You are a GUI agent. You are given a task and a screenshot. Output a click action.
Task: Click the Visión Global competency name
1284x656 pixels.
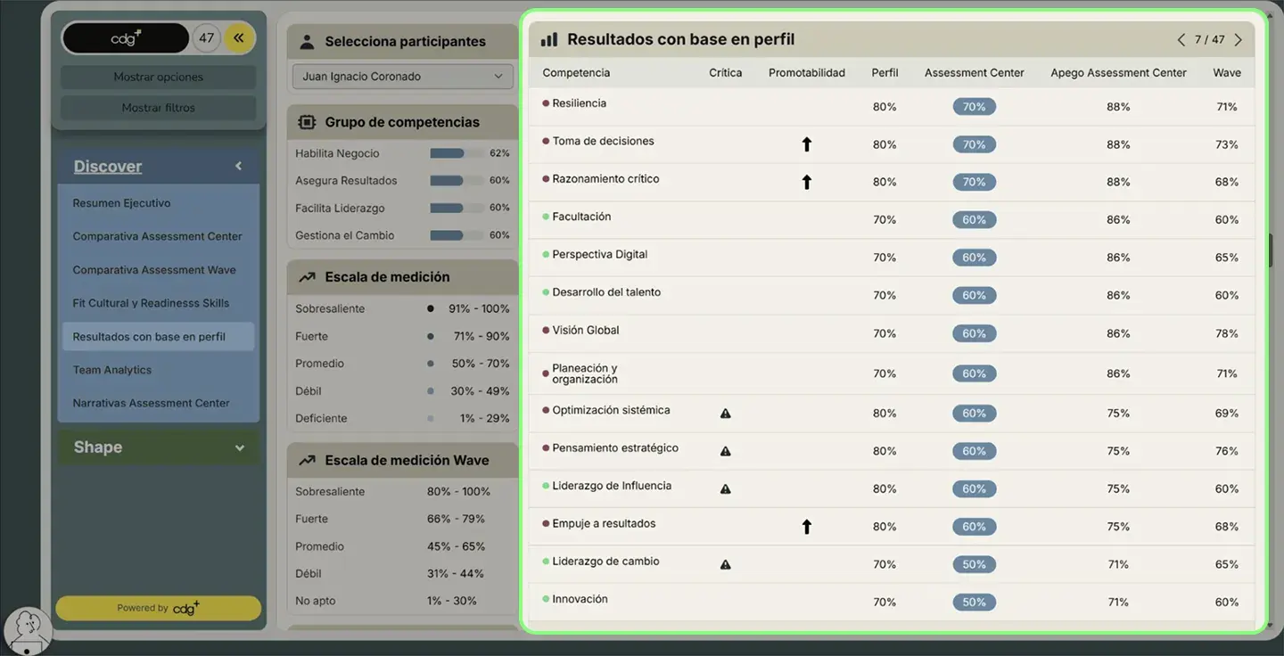[x=586, y=330]
